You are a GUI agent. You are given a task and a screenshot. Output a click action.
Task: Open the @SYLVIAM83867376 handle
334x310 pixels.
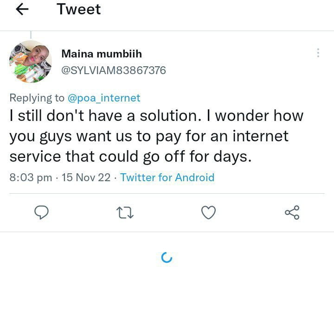point(114,70)
